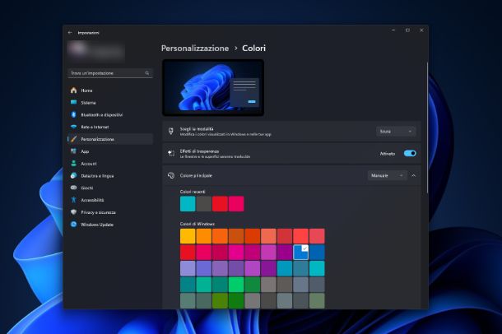Click the back arrow in title bar
This screenshot has height=334, width=502.
point(70,33)
